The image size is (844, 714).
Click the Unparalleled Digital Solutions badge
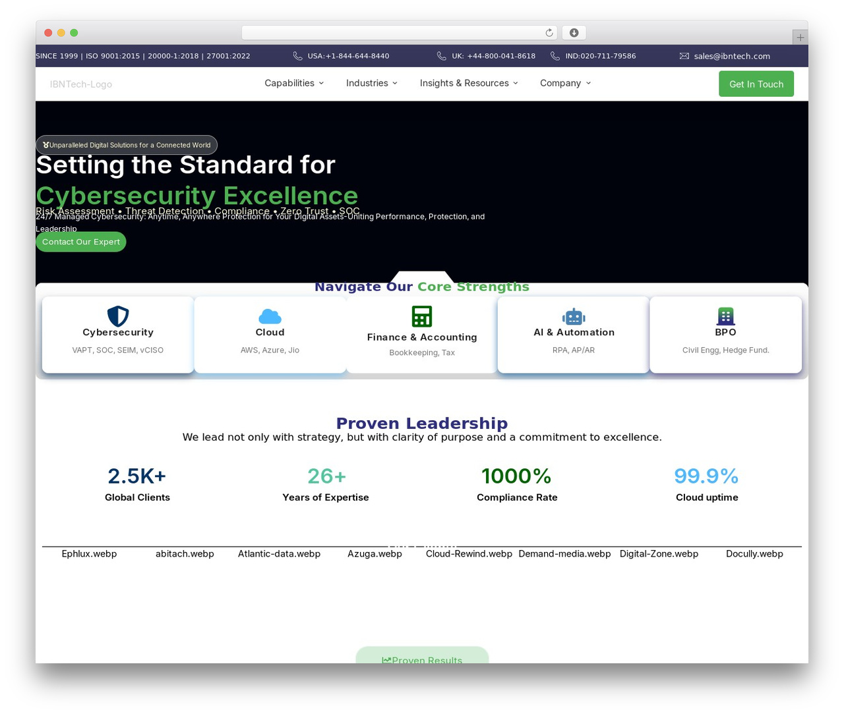pyautogui.click(x=127, y=145)
